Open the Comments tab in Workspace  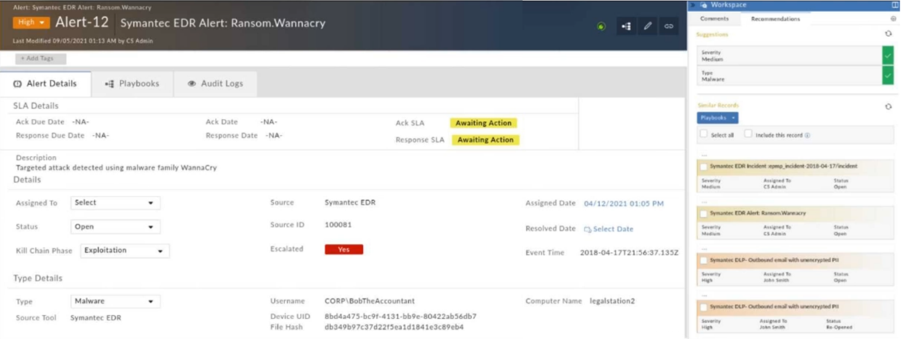(714, 19)
